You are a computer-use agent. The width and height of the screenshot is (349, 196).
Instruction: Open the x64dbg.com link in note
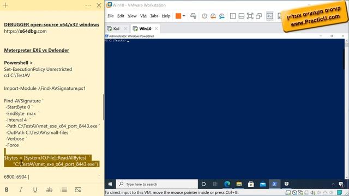tap(26, 31)
